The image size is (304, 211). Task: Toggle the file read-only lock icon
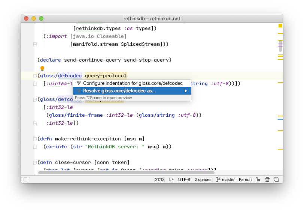coord(258,179)
